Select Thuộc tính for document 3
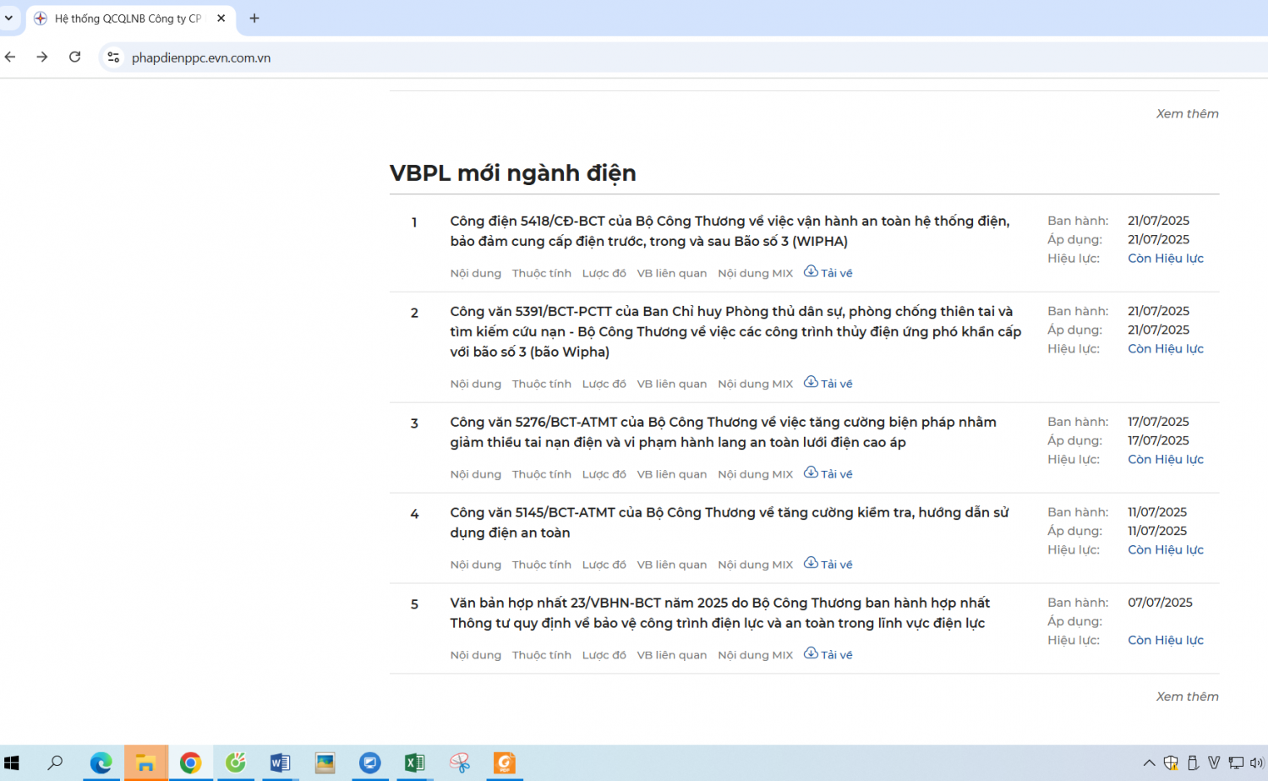1268x781 pixels. click(541, 474)
